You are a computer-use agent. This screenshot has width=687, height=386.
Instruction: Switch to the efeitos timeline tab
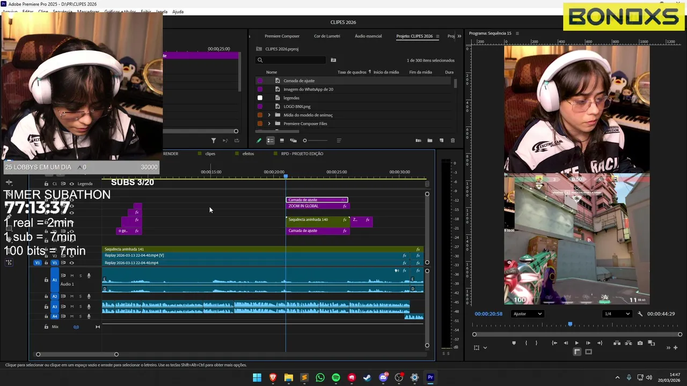point(248,153)
